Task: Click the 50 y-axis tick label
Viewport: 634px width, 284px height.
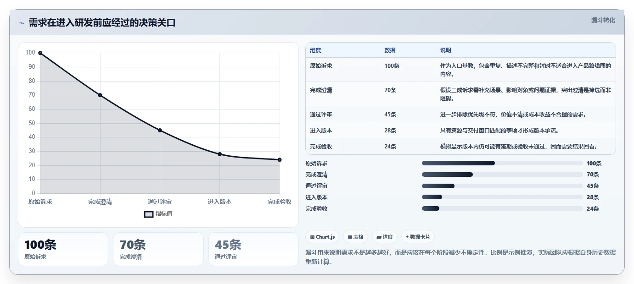Action: 32,123
